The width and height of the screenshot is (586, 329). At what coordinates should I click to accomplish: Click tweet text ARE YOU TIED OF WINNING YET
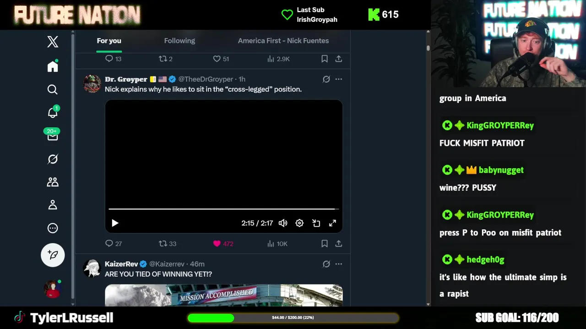(x=158, y=274)
